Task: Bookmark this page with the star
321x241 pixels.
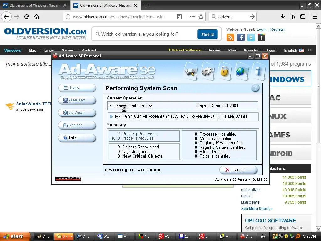Action: click(x=201, y=17)
